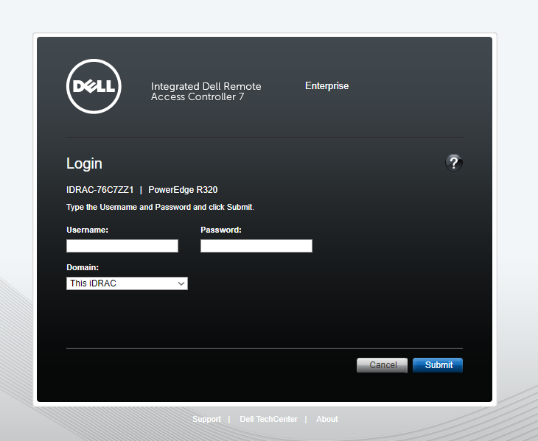Click the Submit button

(x=438, y=365)
